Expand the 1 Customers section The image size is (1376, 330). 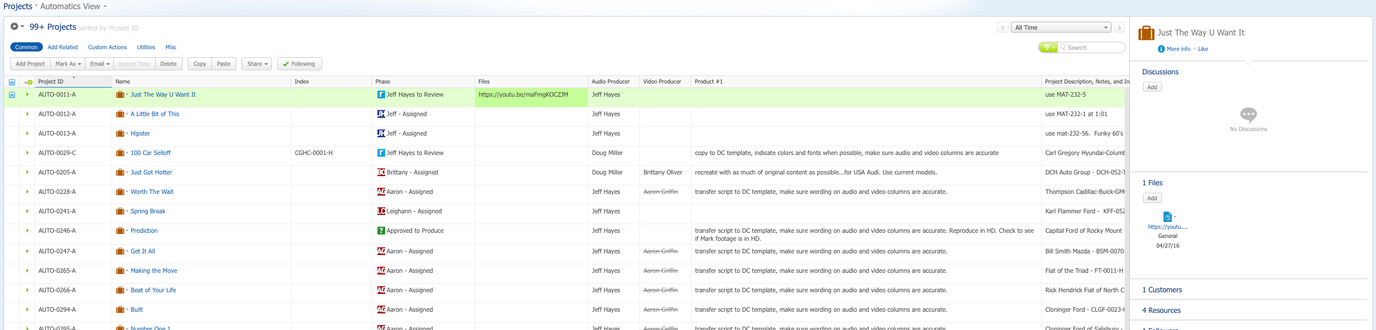(x=1162, y=290)
